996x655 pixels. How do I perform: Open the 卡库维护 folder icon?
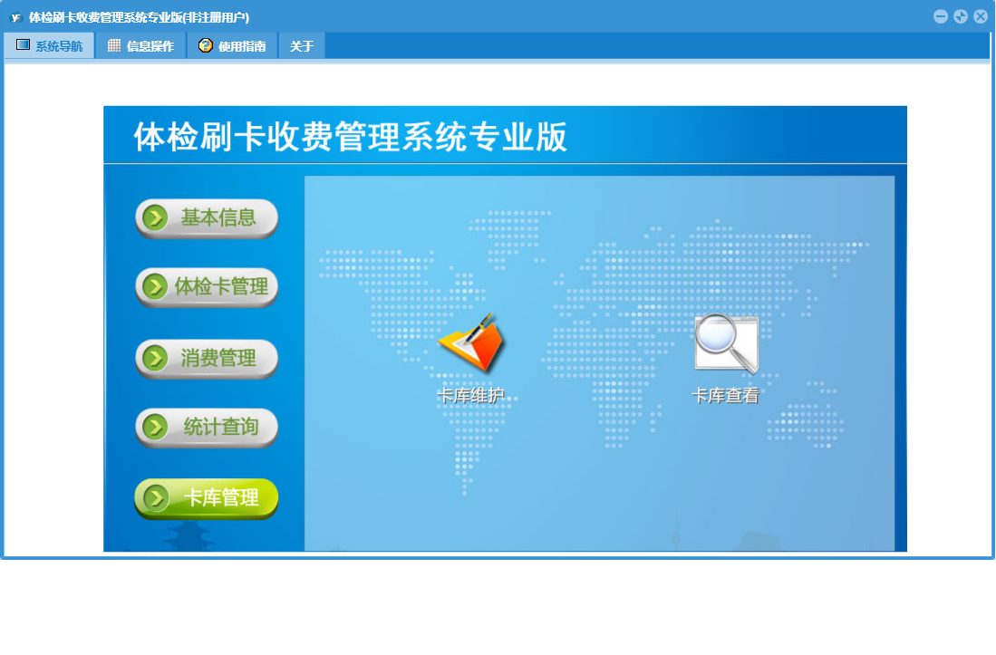pyautogui.click(x=470, y=342)
